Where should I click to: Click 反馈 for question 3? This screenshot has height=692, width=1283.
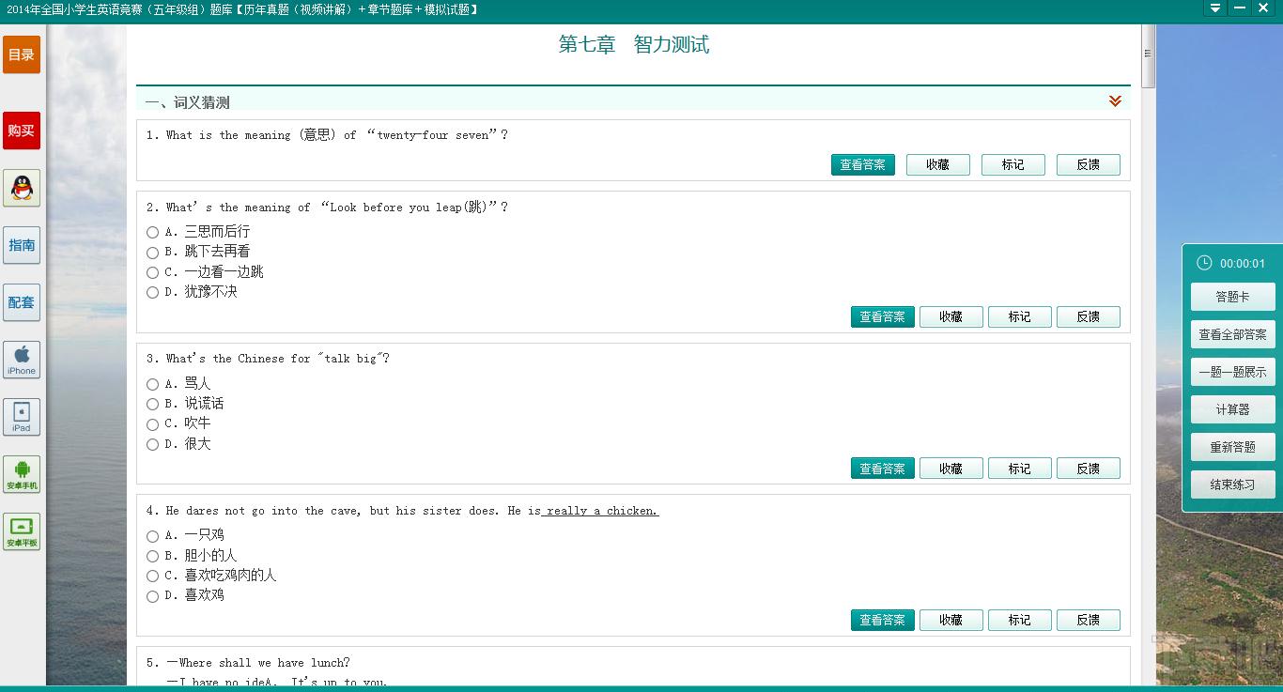1089,469
